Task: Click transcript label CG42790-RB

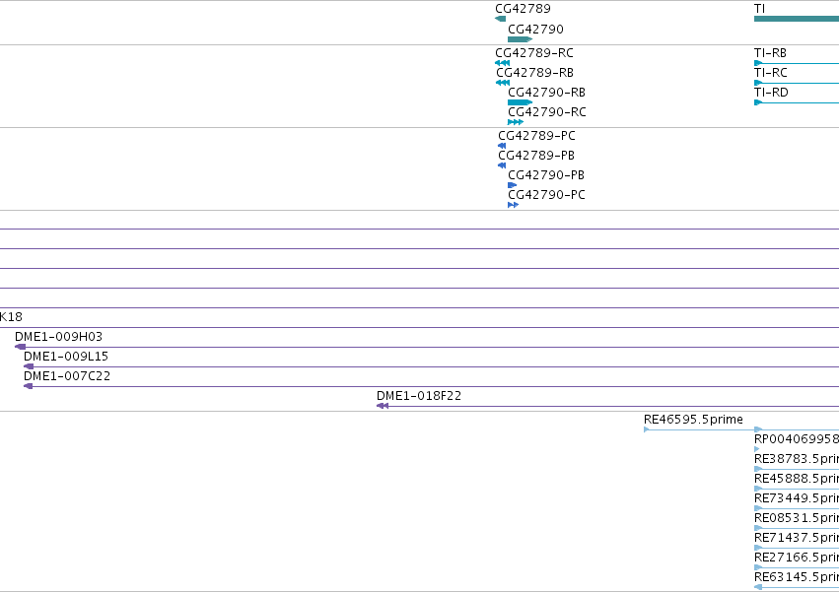Action: tap(546, 93)
